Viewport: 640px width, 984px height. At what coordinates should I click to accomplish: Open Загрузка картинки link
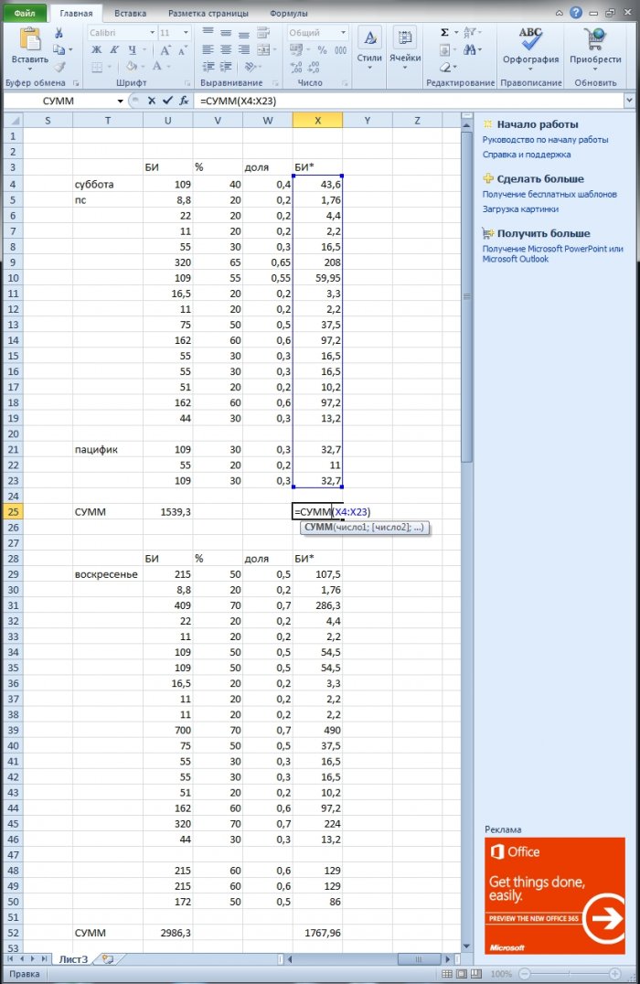[x=520, y=209]
